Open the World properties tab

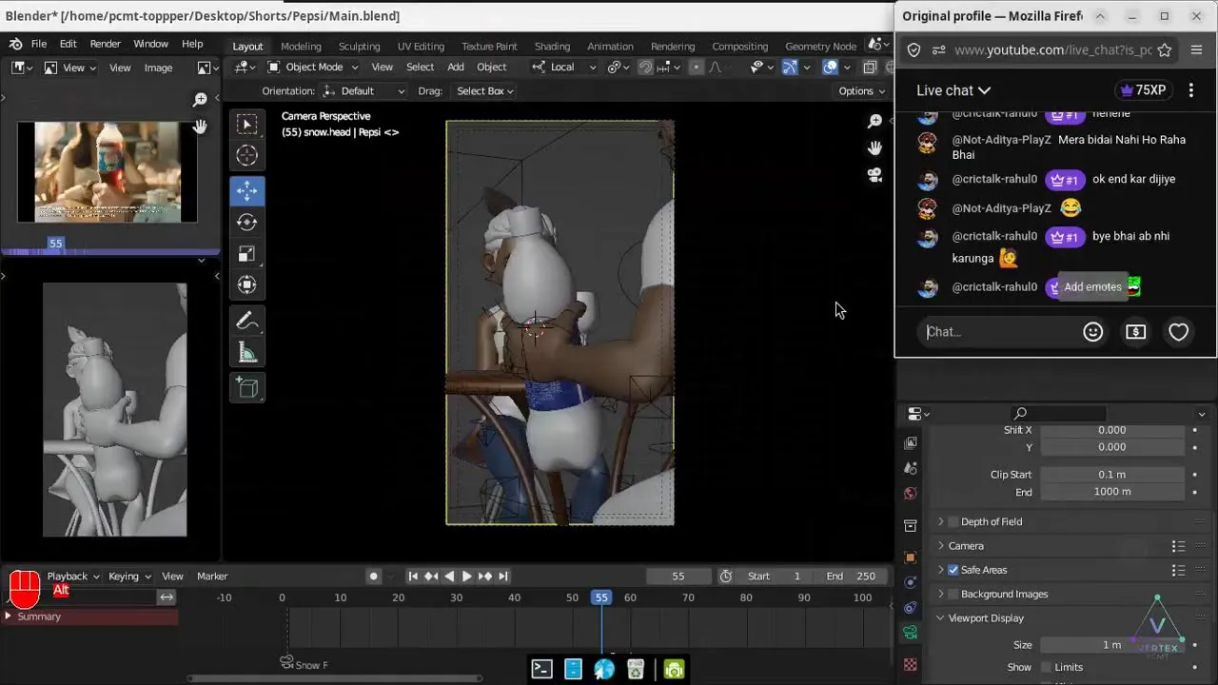(911, 493)
